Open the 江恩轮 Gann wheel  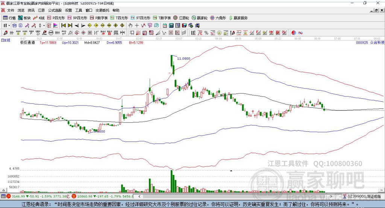pyautogui.click(x=181, y=18)
